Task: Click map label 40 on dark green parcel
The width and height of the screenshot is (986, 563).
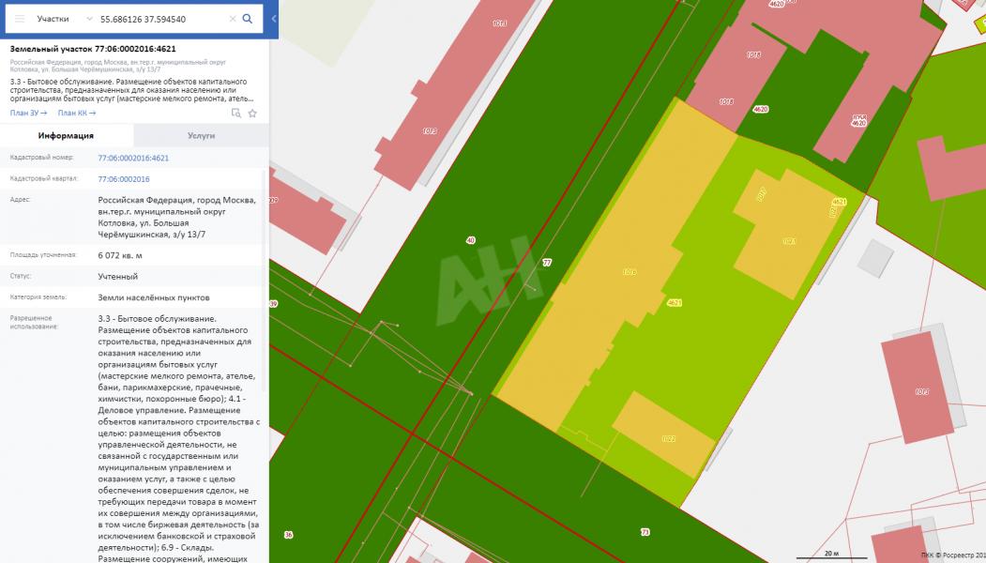Action: pos(470,240)
